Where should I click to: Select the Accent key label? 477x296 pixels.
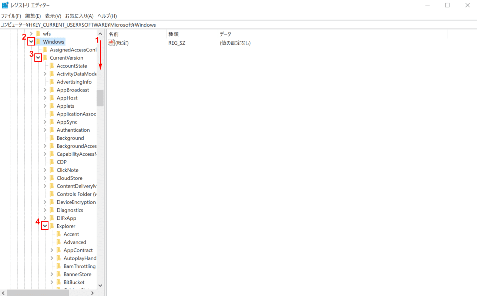(x=71, y=234)
